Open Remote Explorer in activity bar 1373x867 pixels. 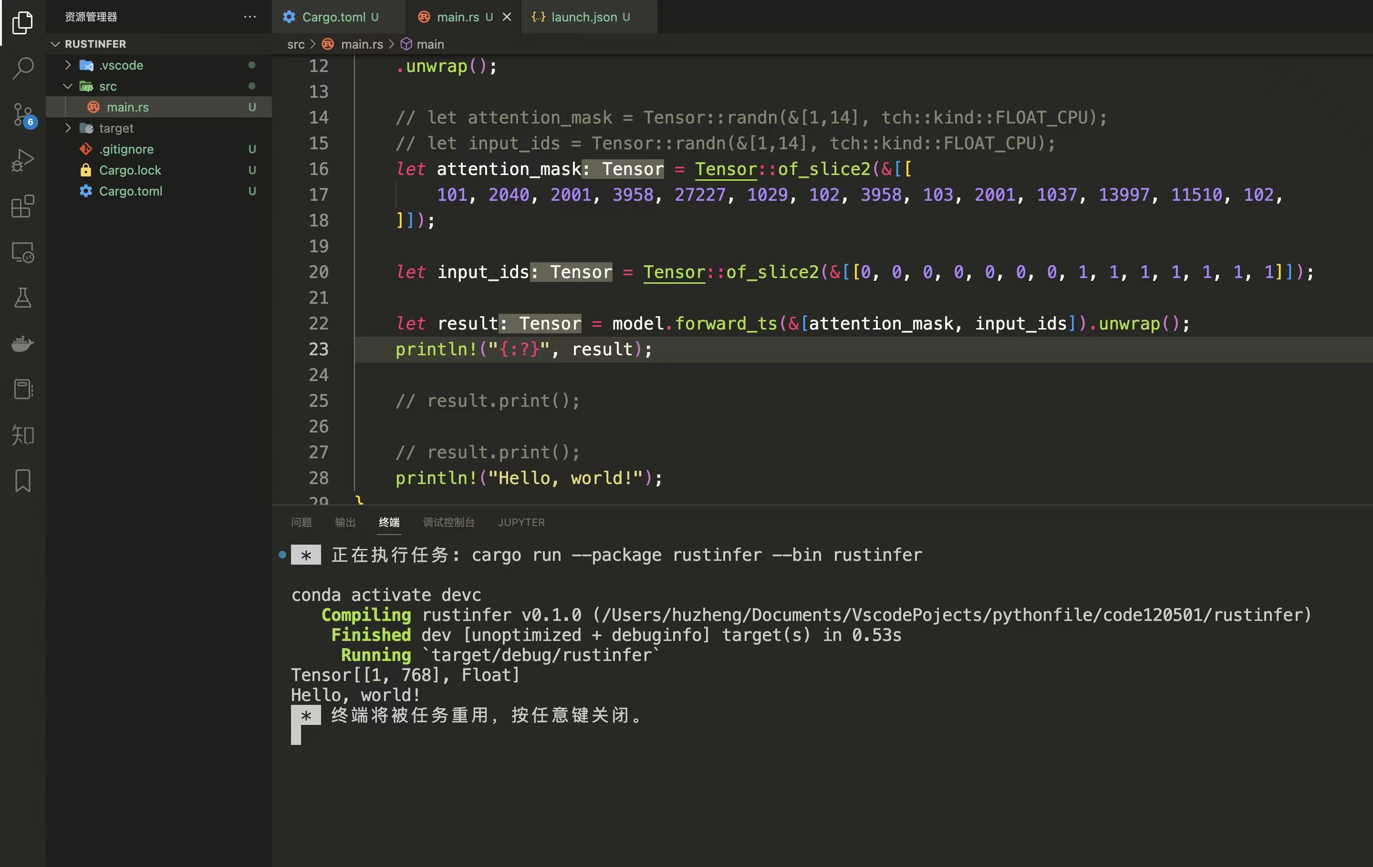point(23,252)
